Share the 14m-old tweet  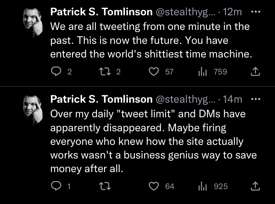[255, 186]
